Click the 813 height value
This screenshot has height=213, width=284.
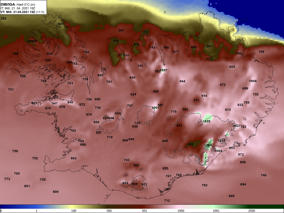click(x=228, y=110)
